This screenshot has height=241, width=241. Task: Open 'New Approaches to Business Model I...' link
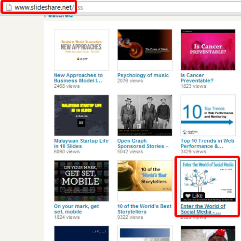[79, 78]
